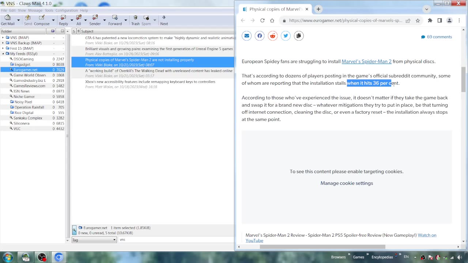
Task: Click the Windows Start button
Action: [x=8, y=257]
